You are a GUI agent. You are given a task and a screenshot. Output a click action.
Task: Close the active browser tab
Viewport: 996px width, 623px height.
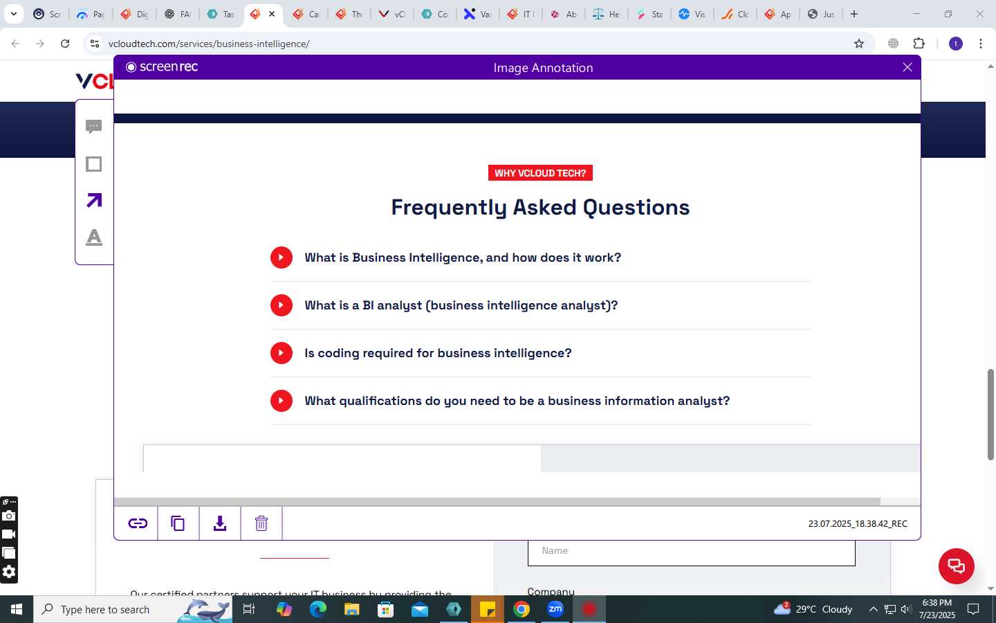tap(272, 14)
